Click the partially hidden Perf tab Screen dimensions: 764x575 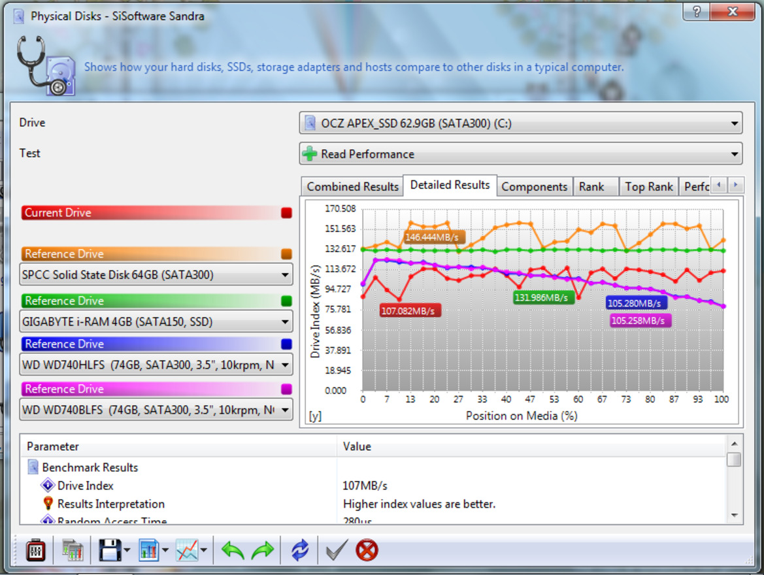696,187
